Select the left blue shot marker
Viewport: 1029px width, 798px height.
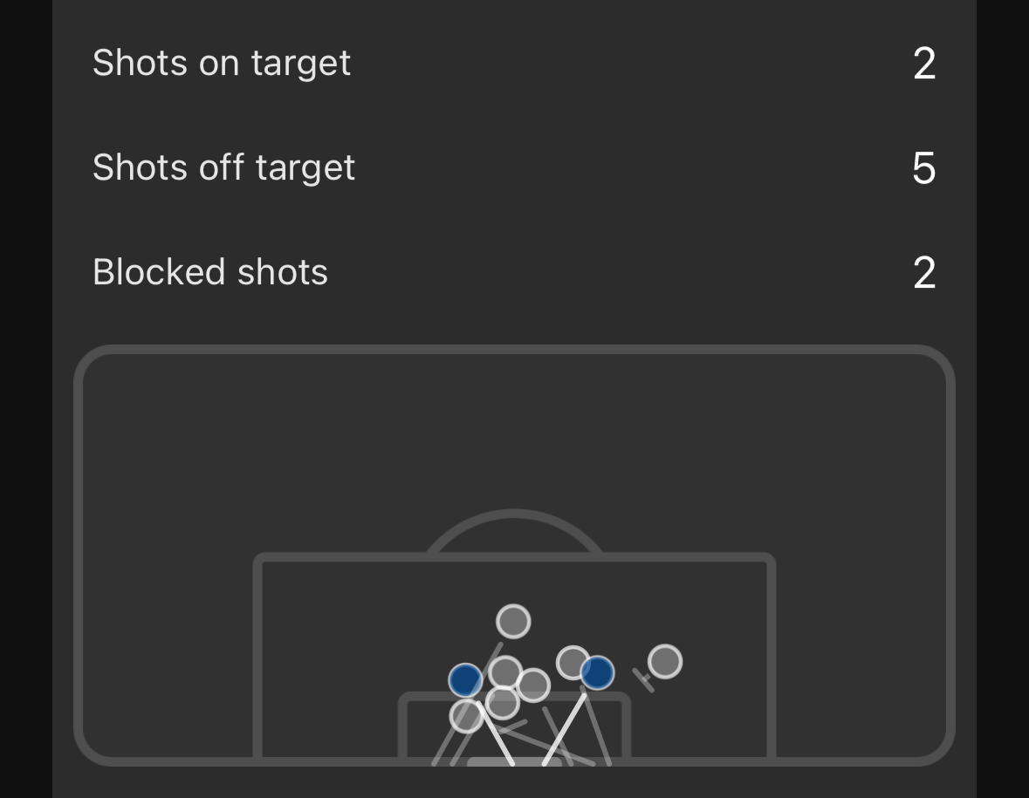point(464,679)
